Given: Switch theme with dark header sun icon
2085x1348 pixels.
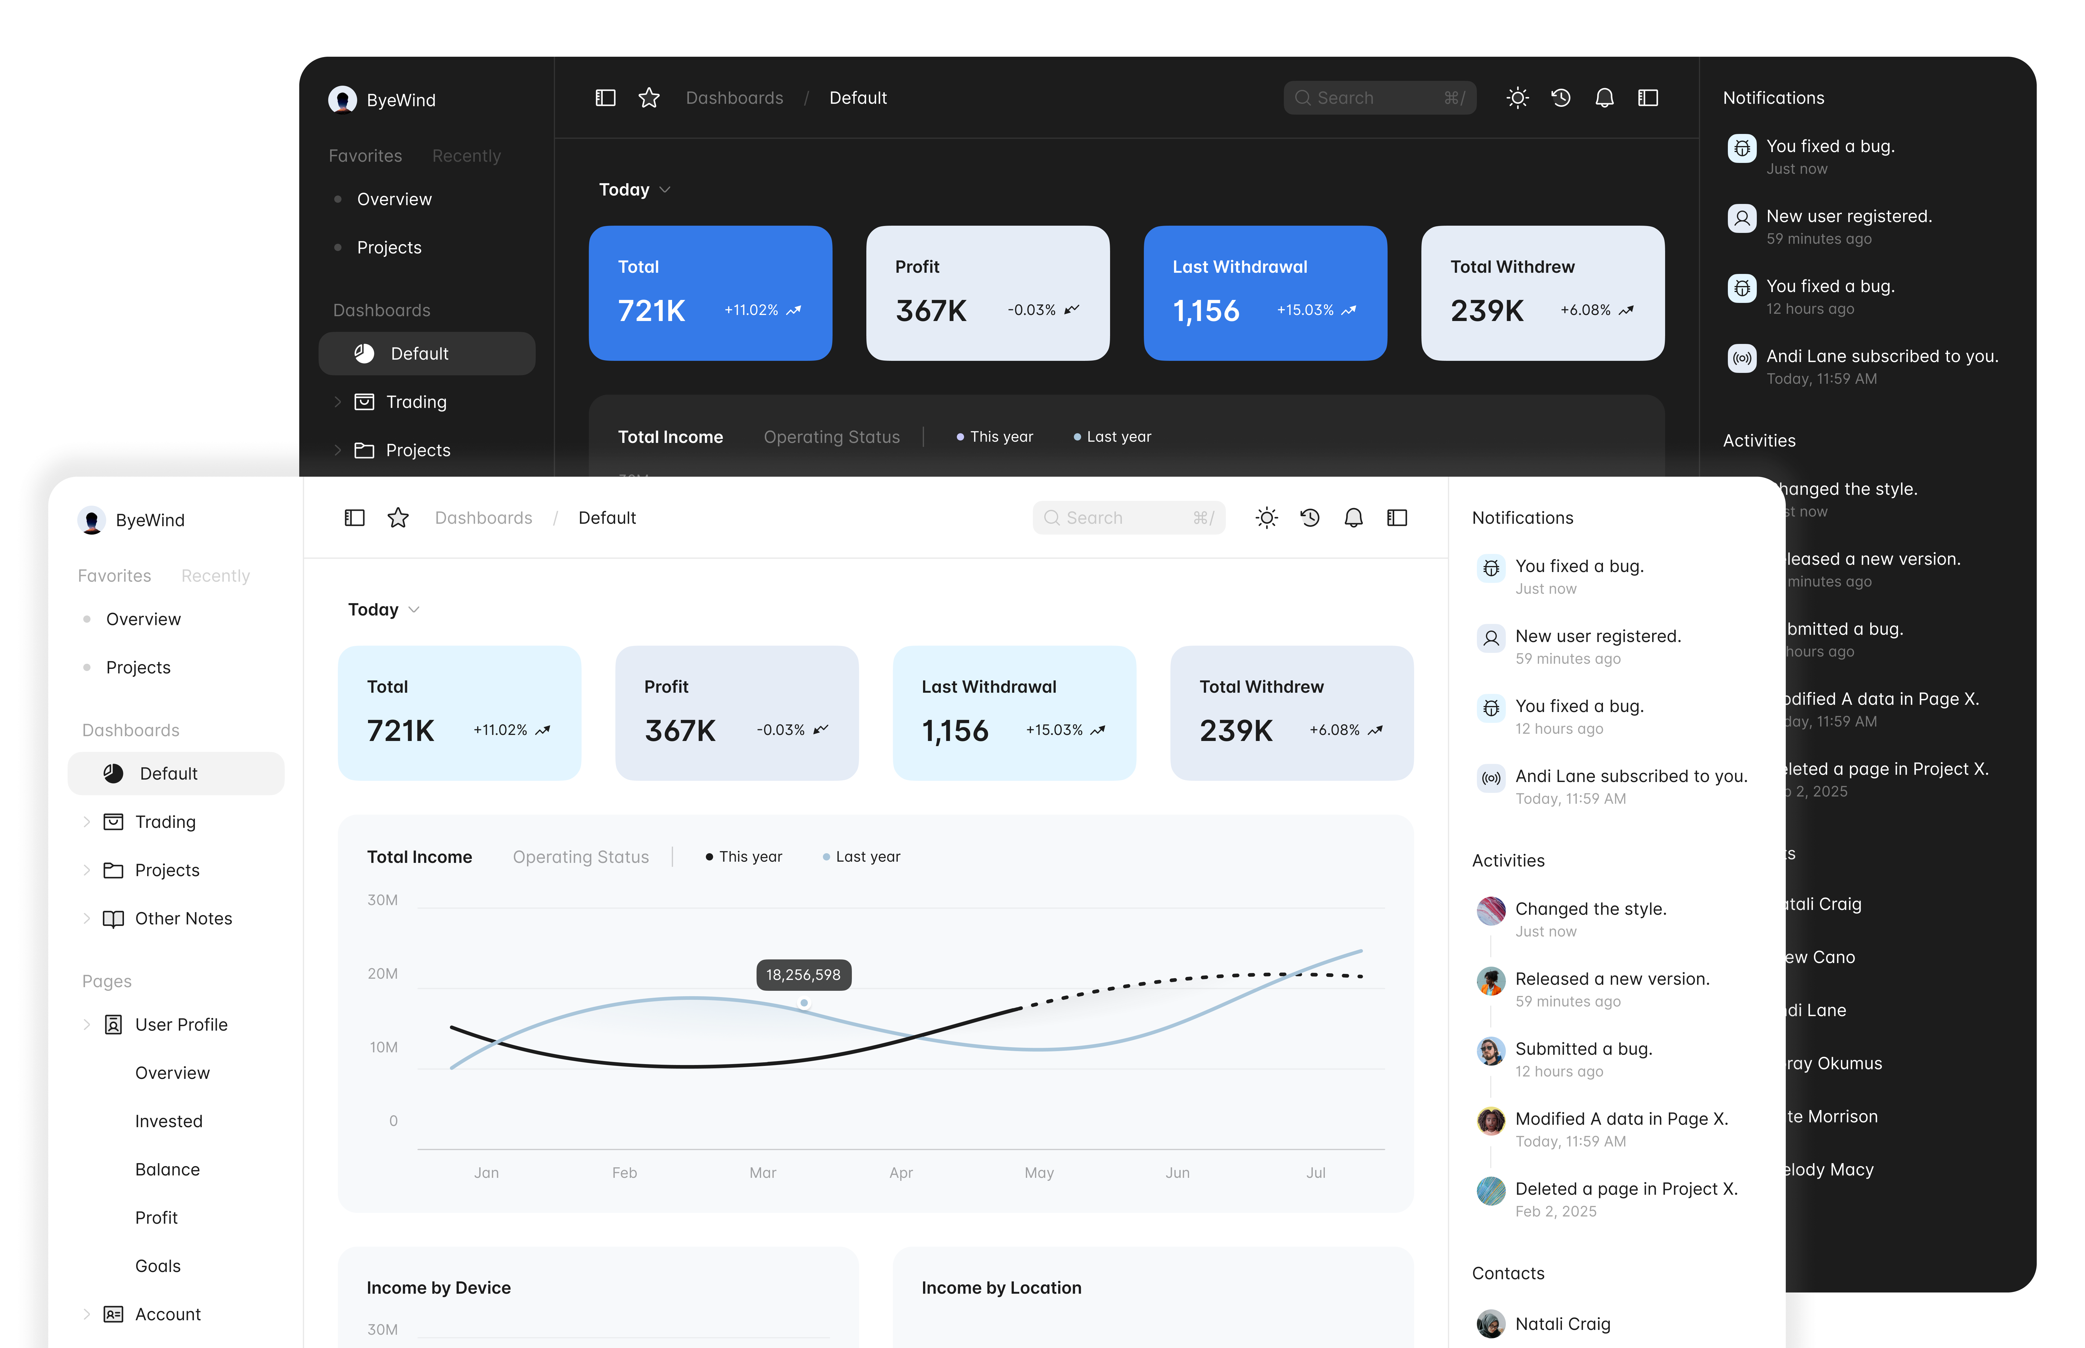Looking at the screenshot, I should click(x=1517, y=97).
